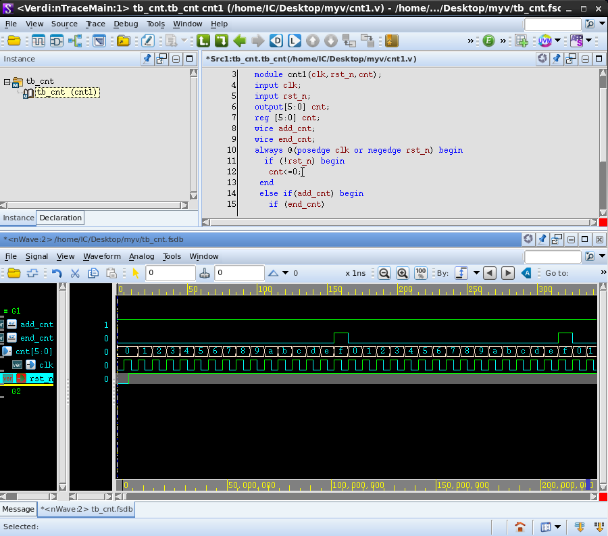Toggle the pin on the nWave window header

click(x=541, y=239)
